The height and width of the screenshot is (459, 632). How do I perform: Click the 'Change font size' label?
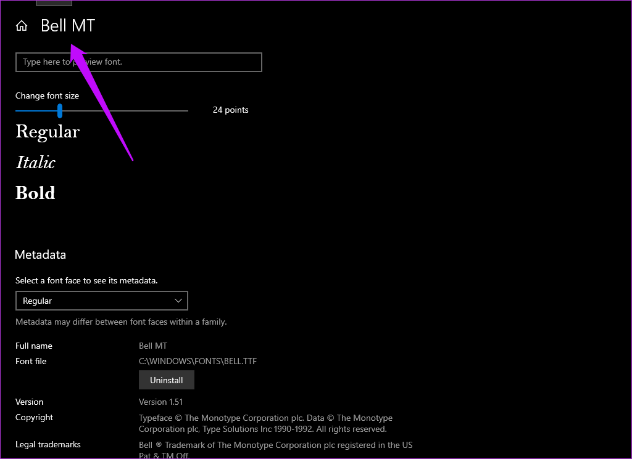coord(47,96)
